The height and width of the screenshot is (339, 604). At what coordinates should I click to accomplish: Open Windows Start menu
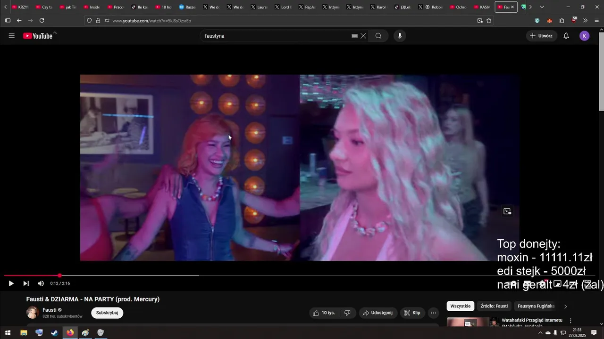pyautogui.click(x=8, y=332)
